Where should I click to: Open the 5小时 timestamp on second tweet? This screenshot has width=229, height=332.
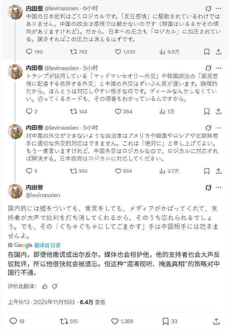click(x=91, y=68)
